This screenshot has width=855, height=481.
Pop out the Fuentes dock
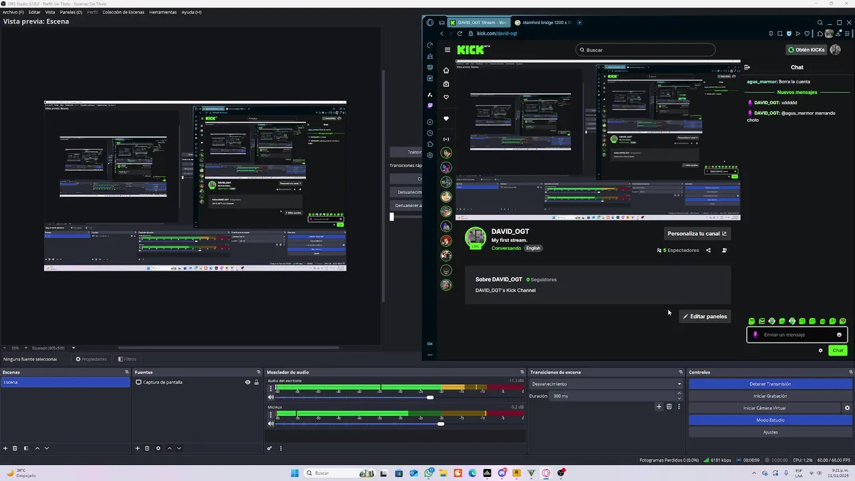pos(259,372)
